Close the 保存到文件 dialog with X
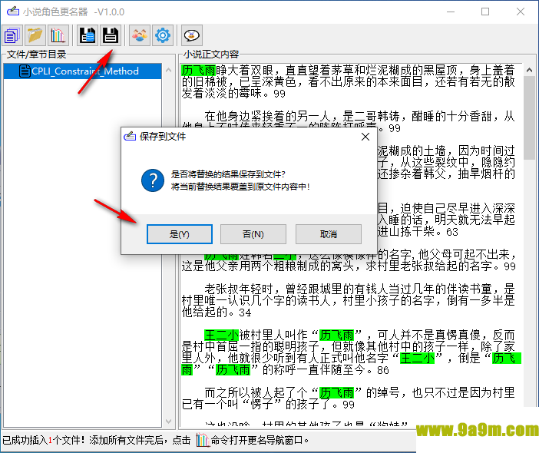 tap(365, 137)
